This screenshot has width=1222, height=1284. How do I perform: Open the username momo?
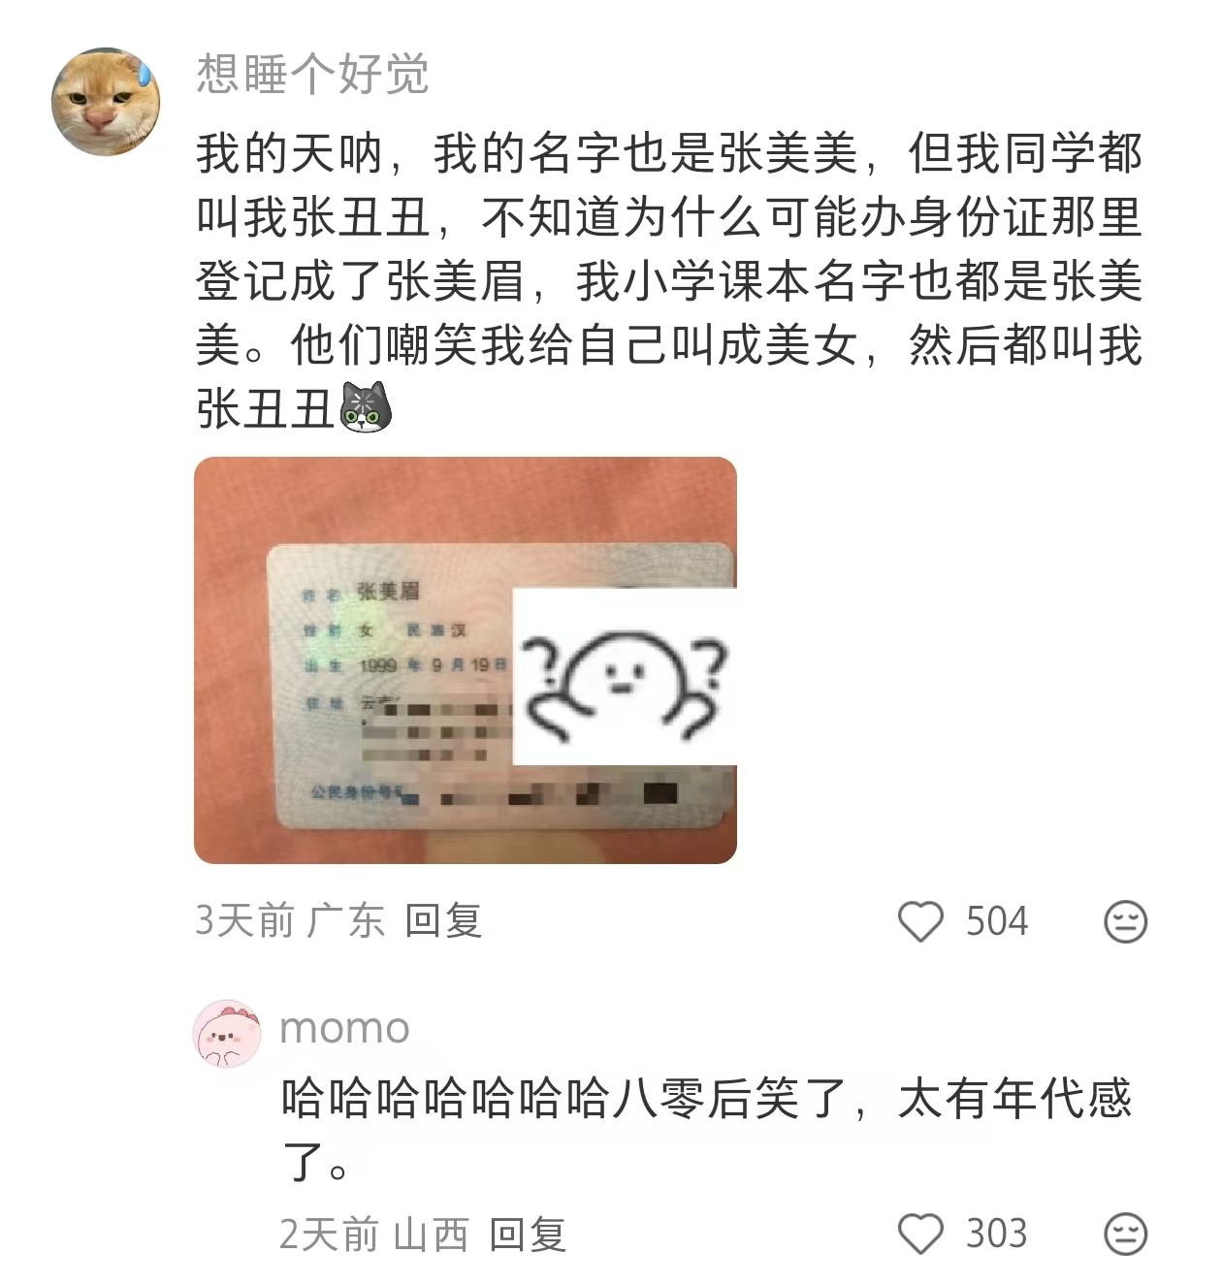point(345,1029)
